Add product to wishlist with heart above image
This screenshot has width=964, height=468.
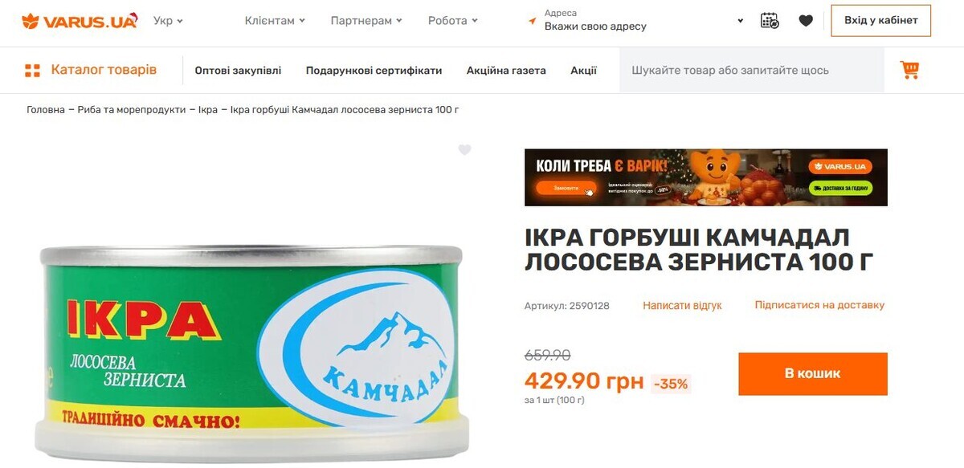point(464,149)
